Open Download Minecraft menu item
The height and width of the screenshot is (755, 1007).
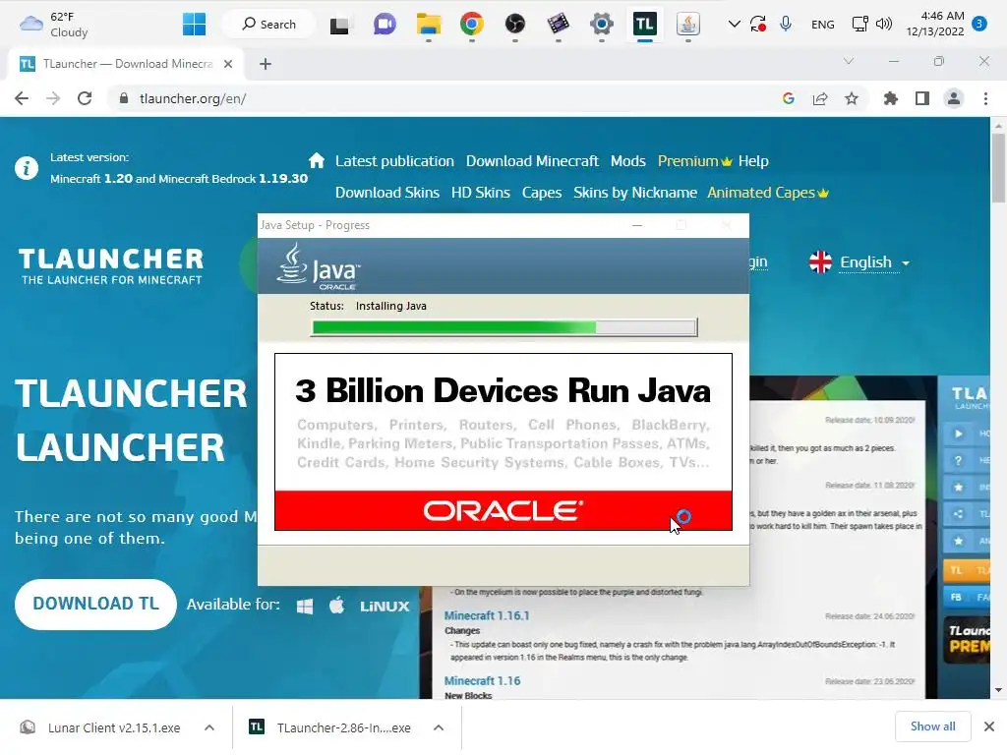click(x=532, y=161)
